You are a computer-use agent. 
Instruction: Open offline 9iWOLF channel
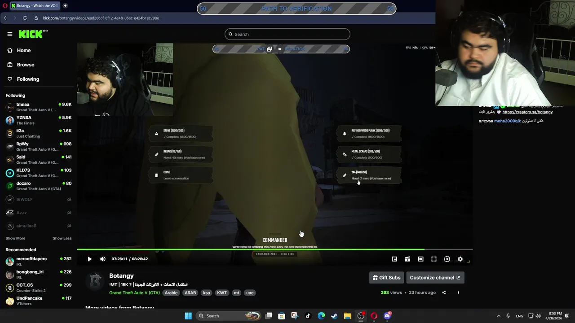coord(38,199)
